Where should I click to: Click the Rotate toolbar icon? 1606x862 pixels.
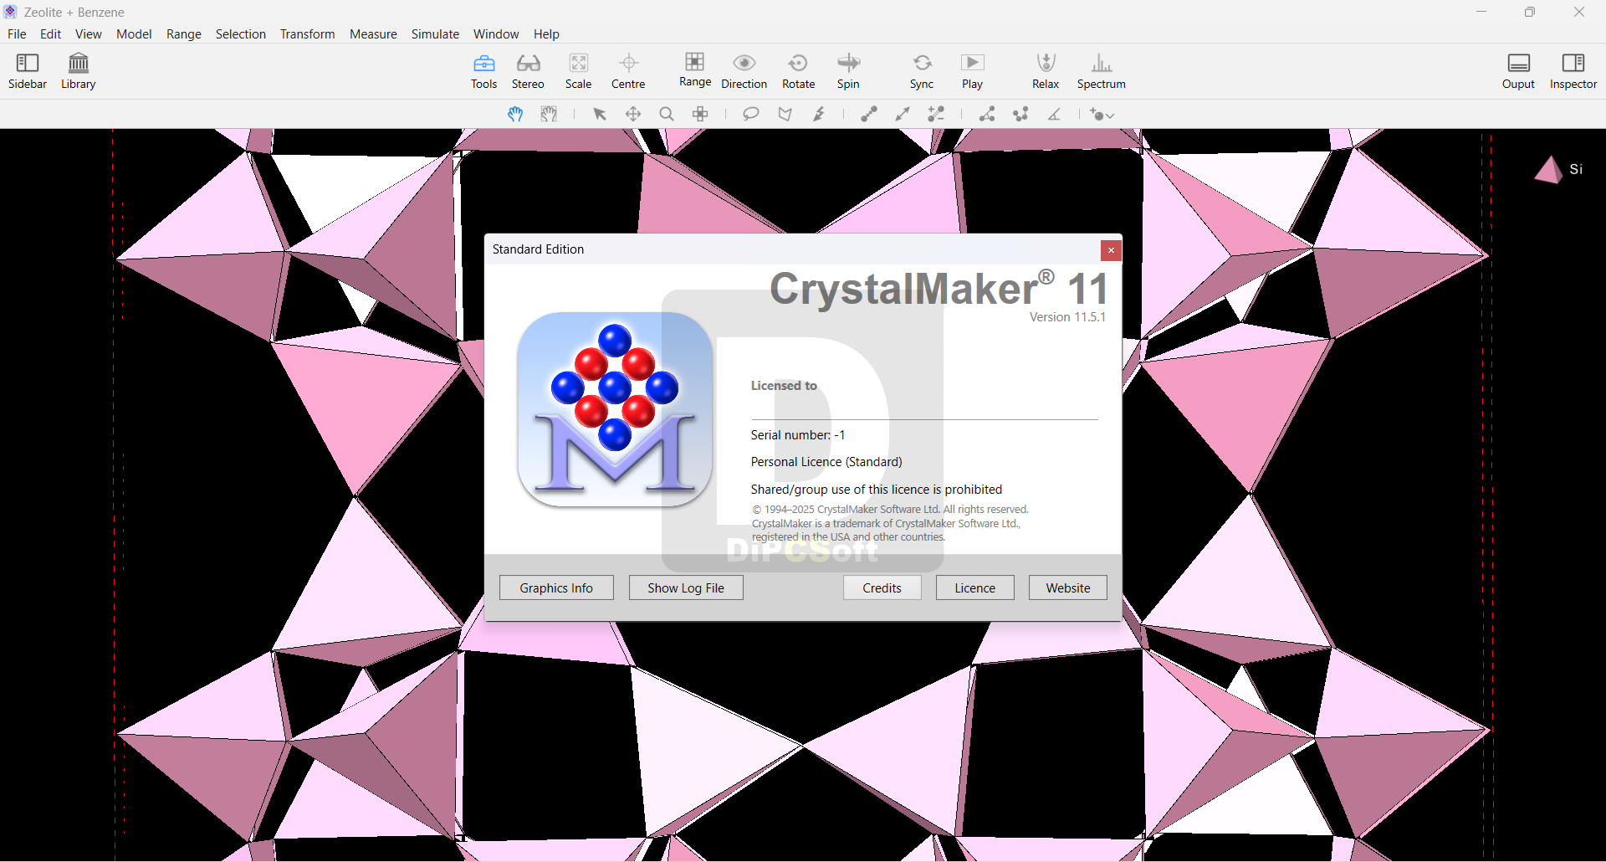click(x=799, y=71)
